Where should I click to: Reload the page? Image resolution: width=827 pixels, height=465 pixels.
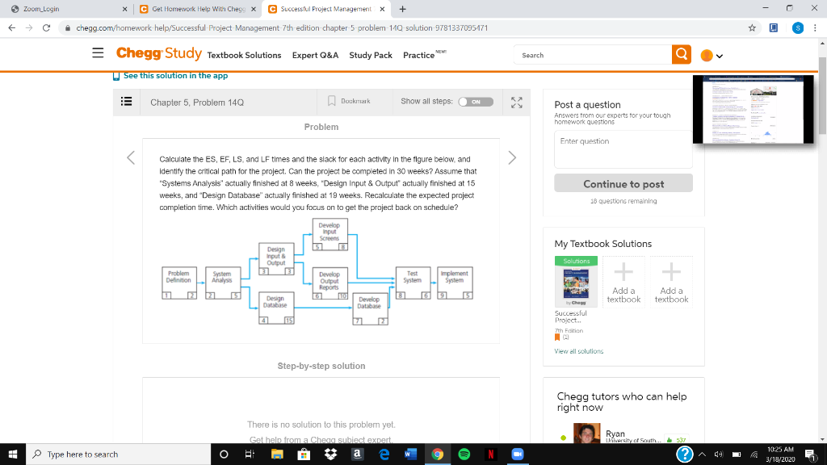pos(46,28)
